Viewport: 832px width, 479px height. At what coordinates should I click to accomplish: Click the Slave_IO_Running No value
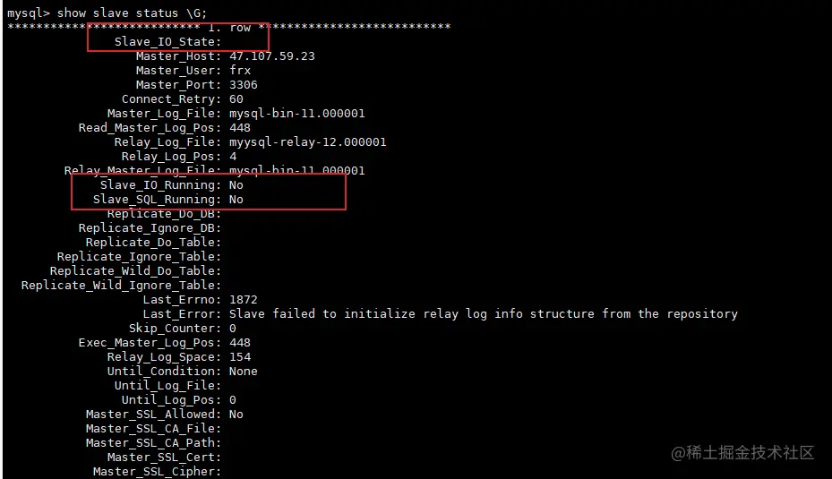(x=236, y=185)
